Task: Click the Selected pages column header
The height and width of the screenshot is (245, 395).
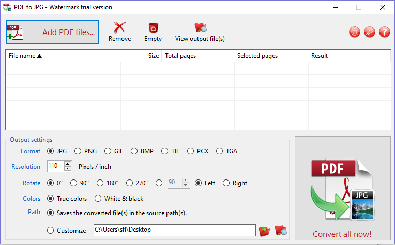Action: coord(271,56)
